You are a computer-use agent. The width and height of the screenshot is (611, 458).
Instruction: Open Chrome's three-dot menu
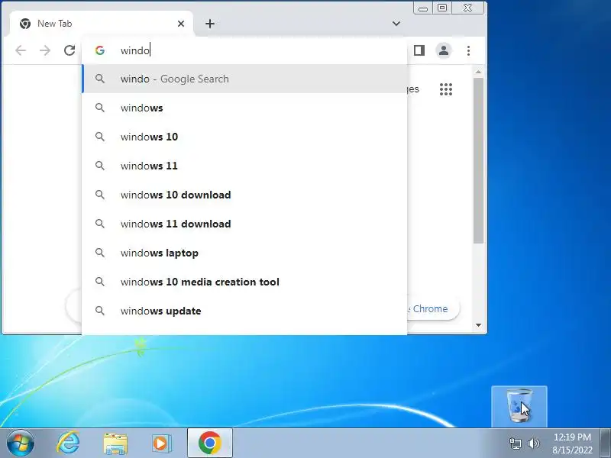pos(468,50)
